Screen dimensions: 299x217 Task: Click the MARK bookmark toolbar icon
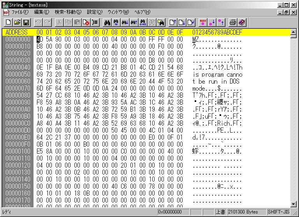click(202, 22)
